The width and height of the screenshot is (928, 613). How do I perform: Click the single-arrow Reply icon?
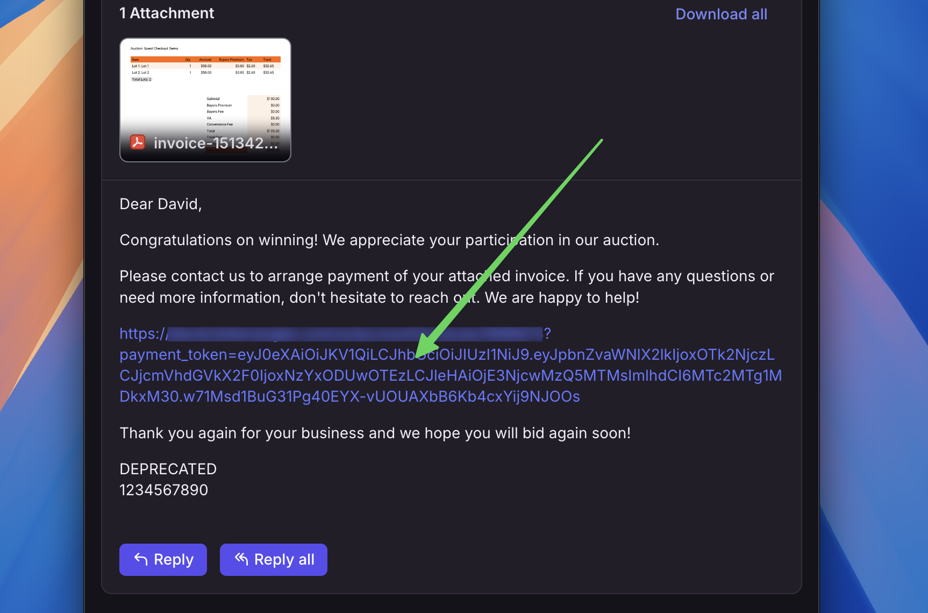click(x=141, y=559)
